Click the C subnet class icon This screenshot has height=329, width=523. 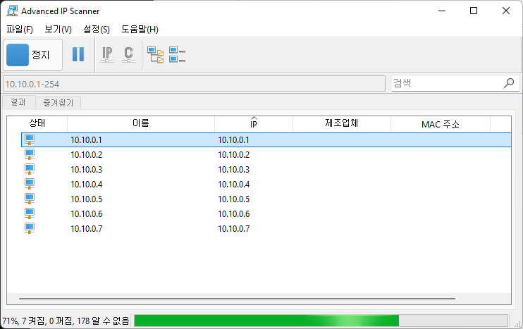point(129,55)
